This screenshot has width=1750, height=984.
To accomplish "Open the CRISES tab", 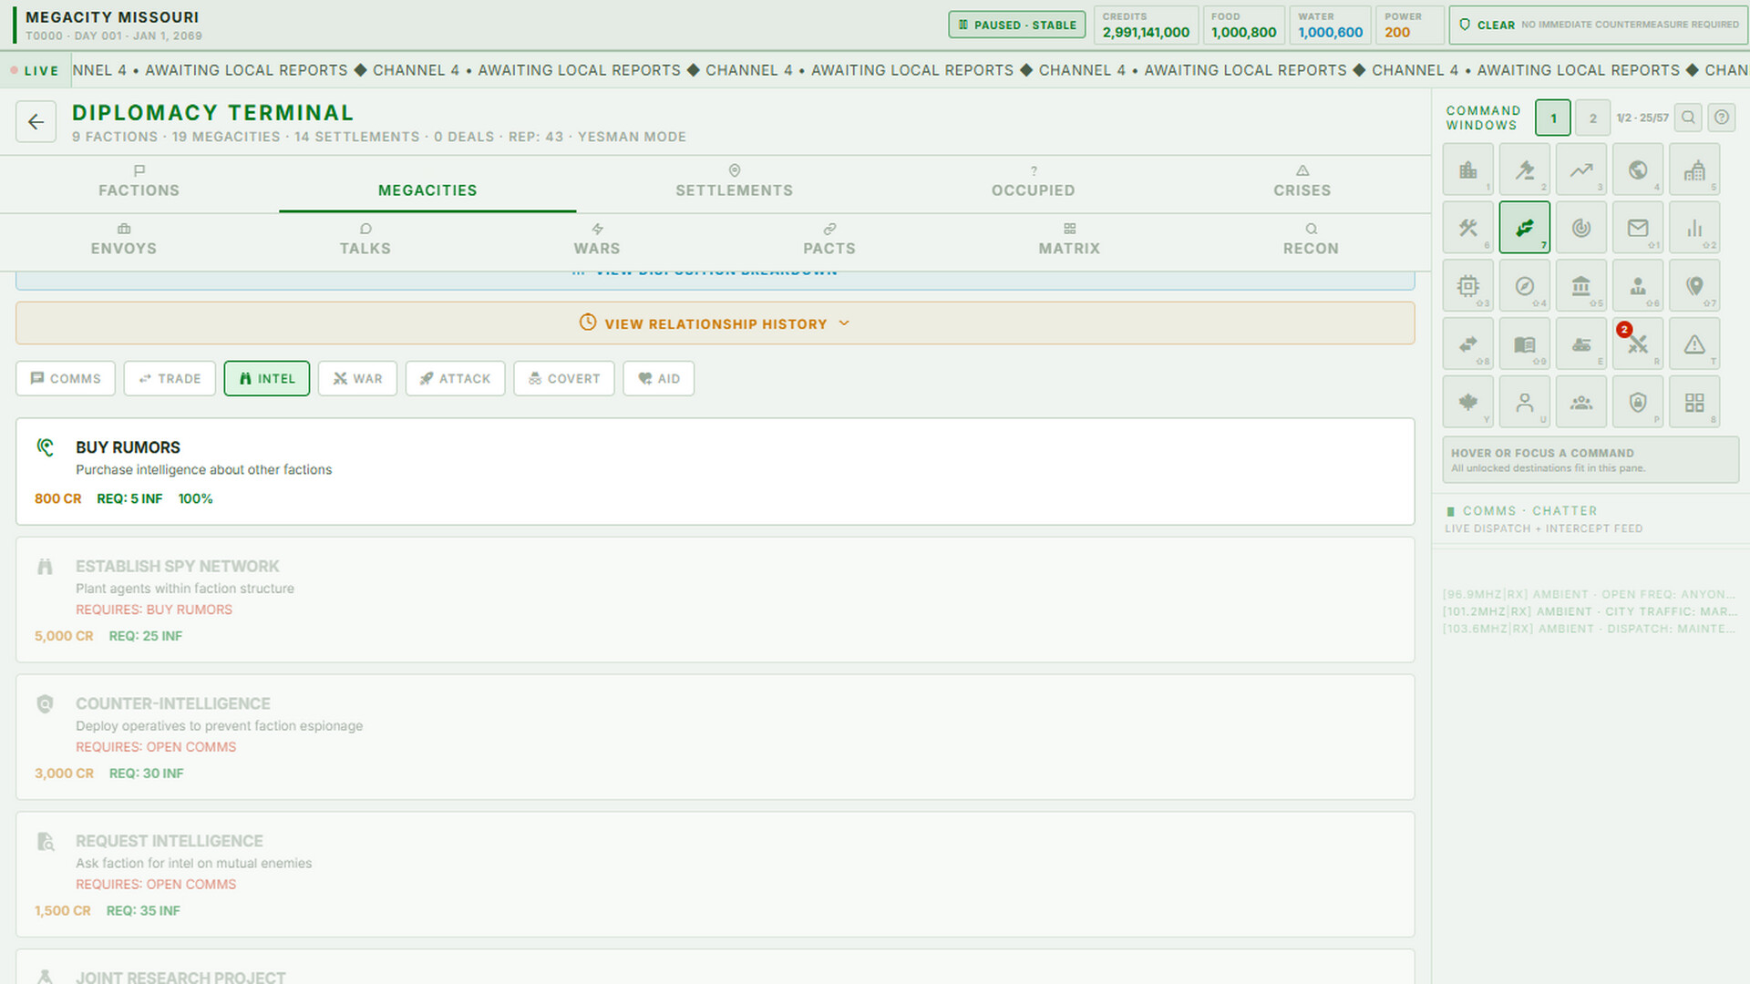I will point(1302,182).
